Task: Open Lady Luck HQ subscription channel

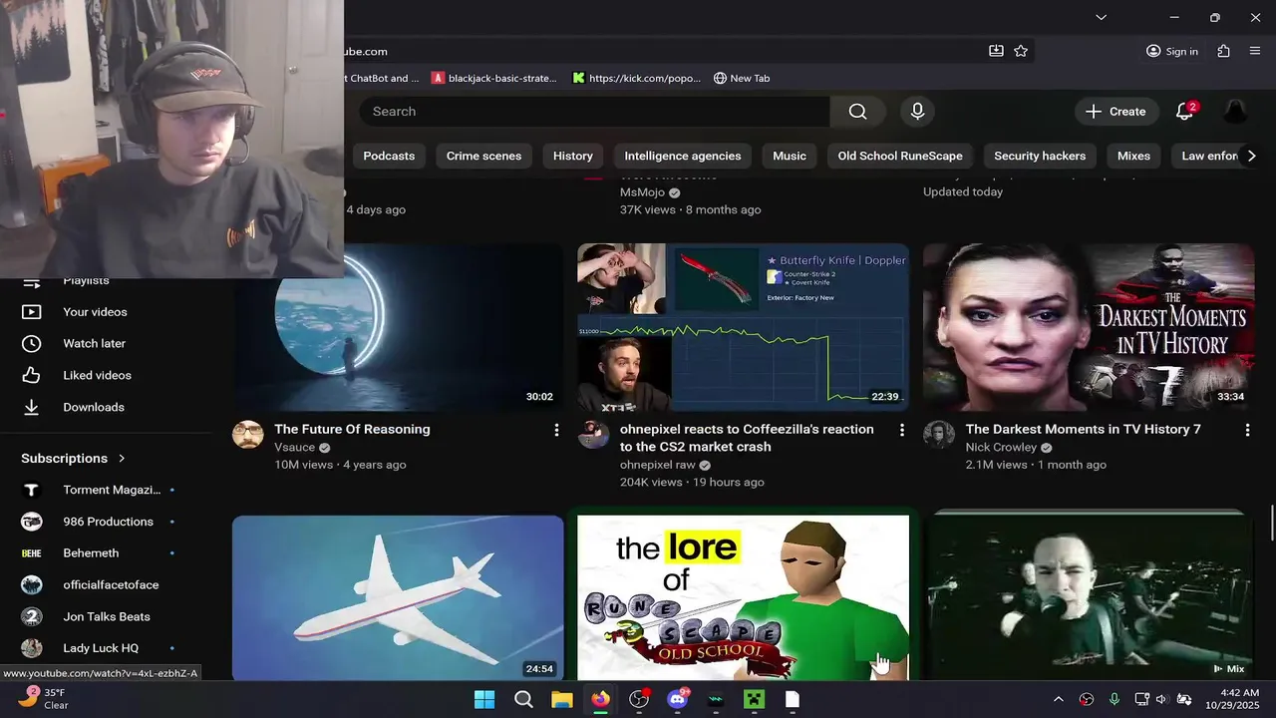Action: (100, 648)
